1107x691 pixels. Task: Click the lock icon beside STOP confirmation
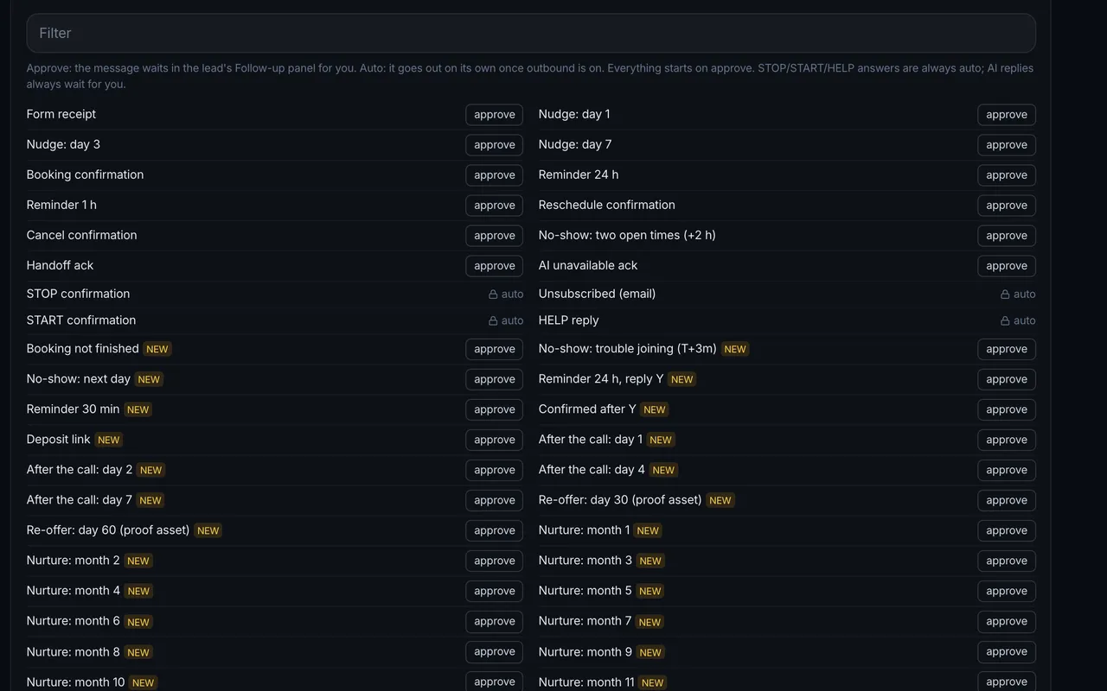pos(493,295)
